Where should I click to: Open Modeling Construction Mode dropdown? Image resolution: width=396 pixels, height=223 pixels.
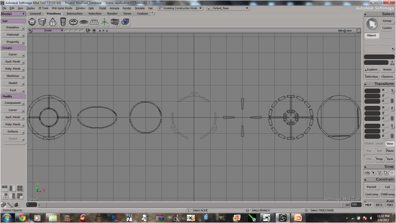(180, 9)
